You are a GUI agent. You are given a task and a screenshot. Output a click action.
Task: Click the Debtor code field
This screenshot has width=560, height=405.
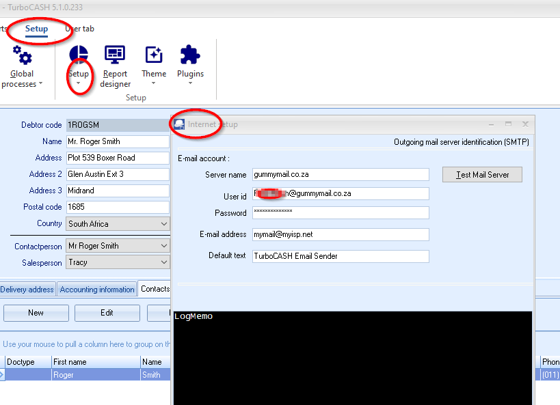[118, 125]
